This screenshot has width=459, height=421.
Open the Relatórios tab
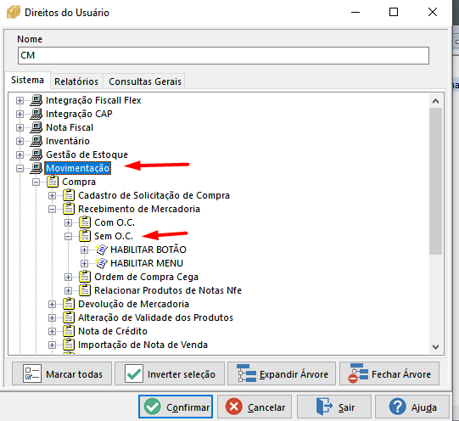[x=76, y=81]
